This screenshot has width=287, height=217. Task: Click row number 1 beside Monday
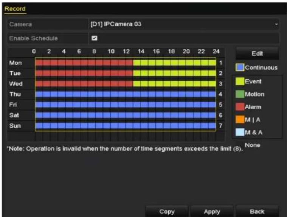[x=220, y=63]
